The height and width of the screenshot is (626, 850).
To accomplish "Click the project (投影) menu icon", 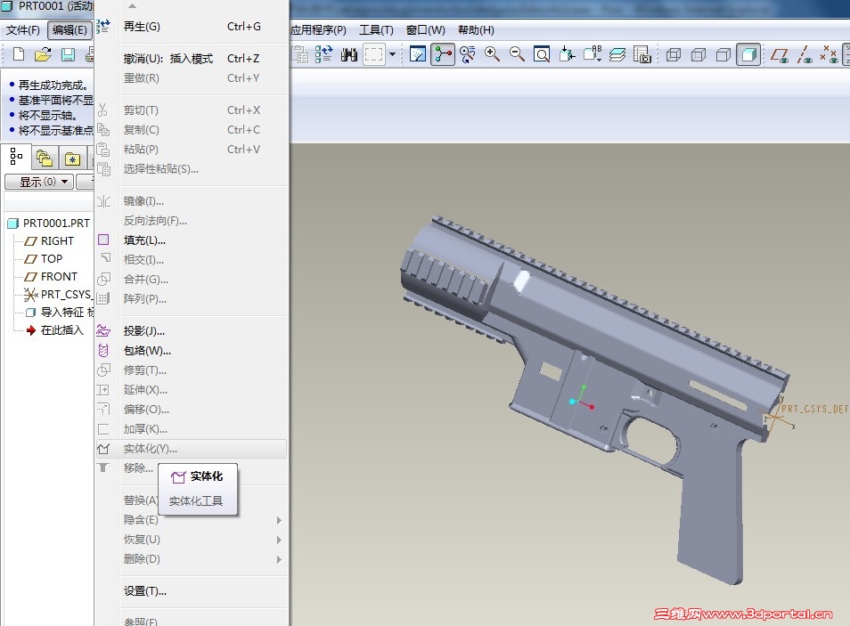I will pos(103,330).
